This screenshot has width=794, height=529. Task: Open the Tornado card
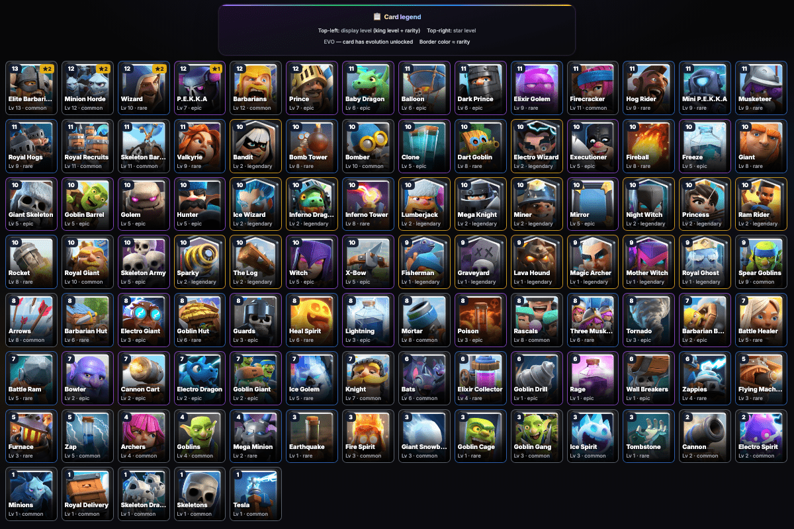click(649, 320)
